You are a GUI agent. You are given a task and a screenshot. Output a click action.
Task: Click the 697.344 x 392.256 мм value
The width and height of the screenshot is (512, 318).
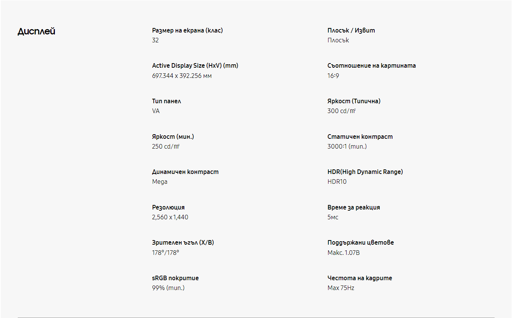pyautogui.click(x=182, y=76)
